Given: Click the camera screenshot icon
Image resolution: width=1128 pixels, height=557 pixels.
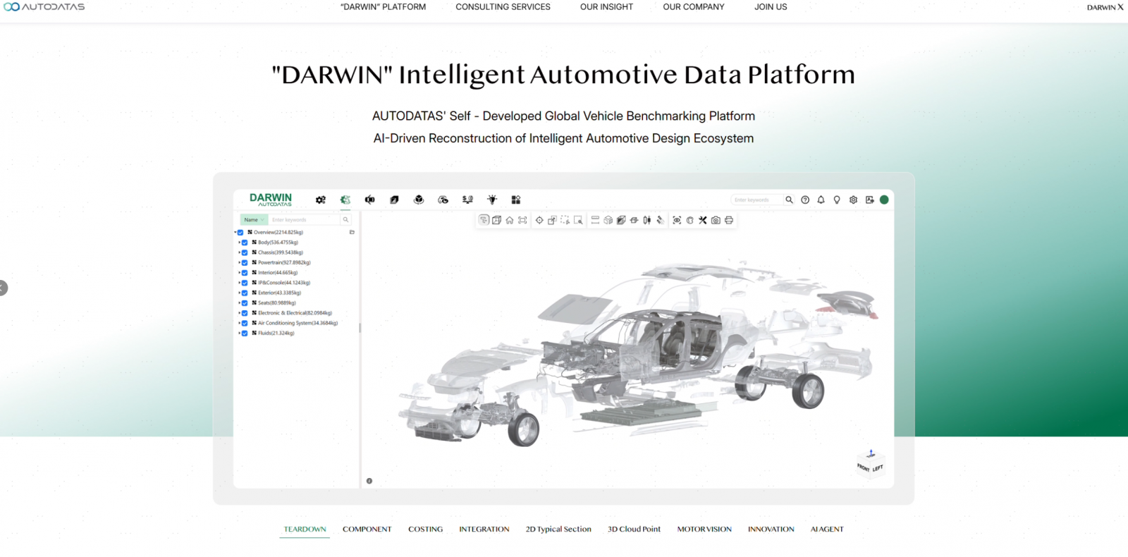Looking at the screenshot, I should click(716, 221).
